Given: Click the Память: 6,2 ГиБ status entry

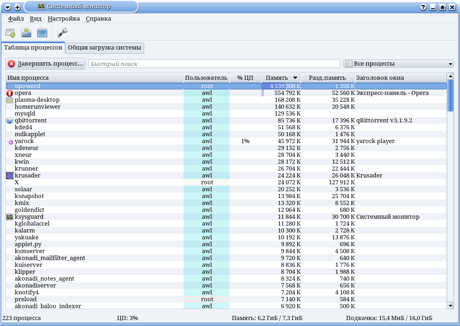Looking at the screenshot, I should click(267, 318).
